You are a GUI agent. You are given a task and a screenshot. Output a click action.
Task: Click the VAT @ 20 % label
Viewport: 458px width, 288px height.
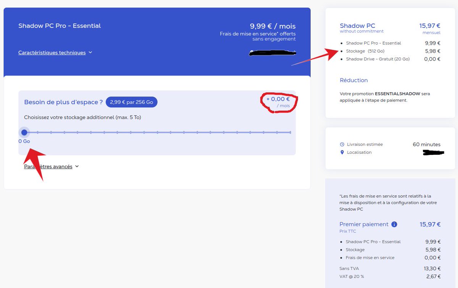pyautogui.click(x=352, y=277)
